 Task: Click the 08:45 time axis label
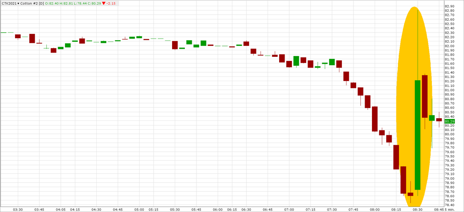(438, 210)
